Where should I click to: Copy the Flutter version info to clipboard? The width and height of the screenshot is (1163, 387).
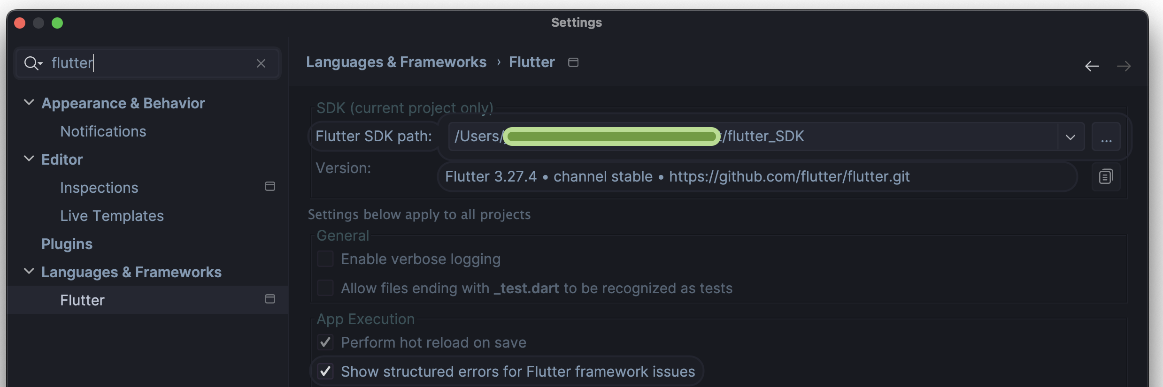[1106, 177]
